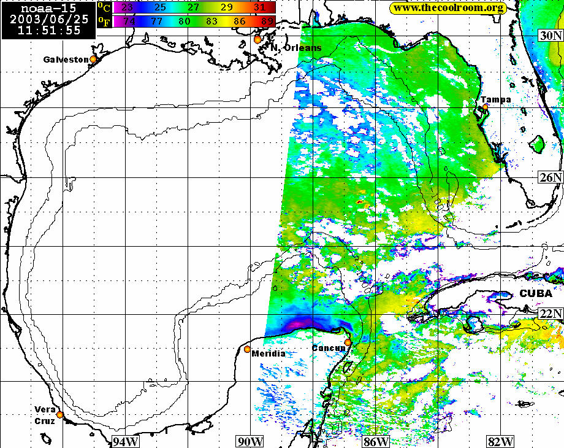Click the CUBA label

click(x=536, y=293)
